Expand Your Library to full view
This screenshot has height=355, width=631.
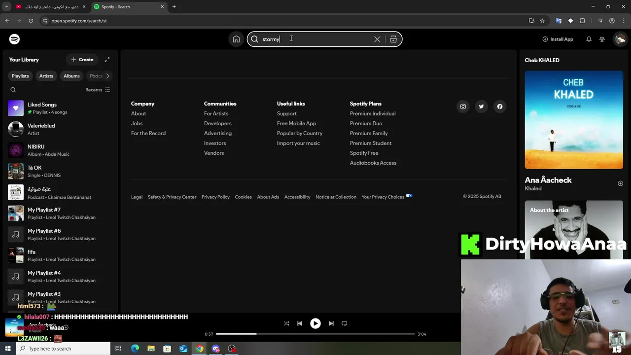(x=107, y=60)
